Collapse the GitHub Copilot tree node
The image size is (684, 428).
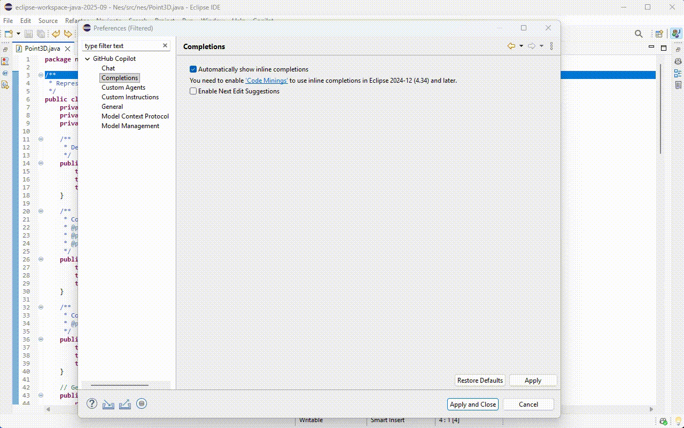pos(87,59)
